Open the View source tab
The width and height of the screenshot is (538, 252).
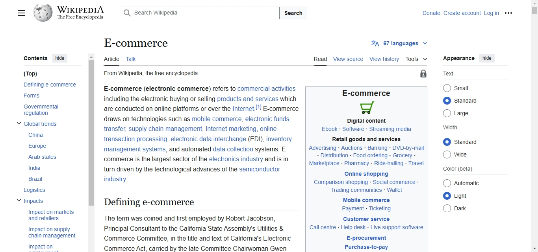(x=348, y=59)
